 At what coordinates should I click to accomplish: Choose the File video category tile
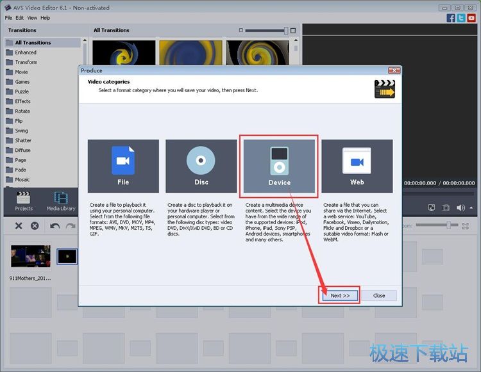tap(123, 166)
